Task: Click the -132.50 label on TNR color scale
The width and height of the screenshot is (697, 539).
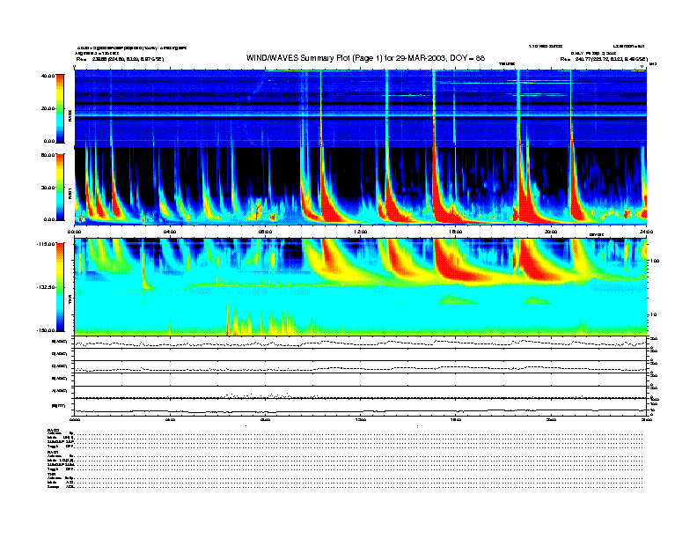Action: pos(46,287)
